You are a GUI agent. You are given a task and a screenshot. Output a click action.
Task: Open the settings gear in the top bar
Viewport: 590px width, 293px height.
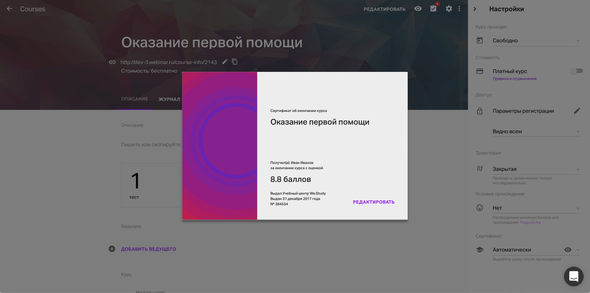449,9
